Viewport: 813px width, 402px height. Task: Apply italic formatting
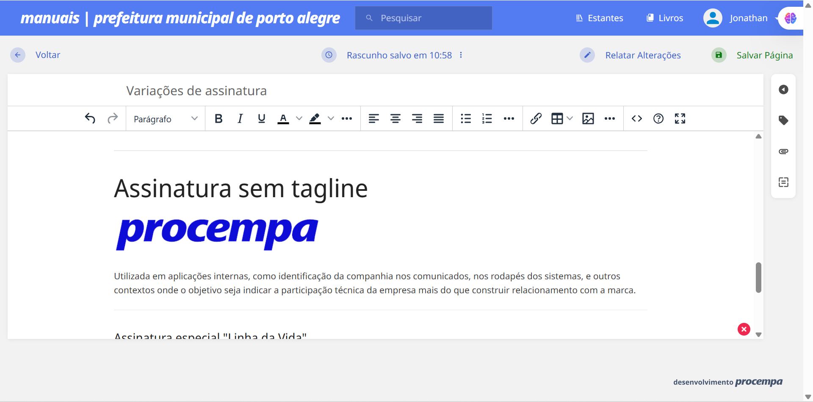pos(240,118)
